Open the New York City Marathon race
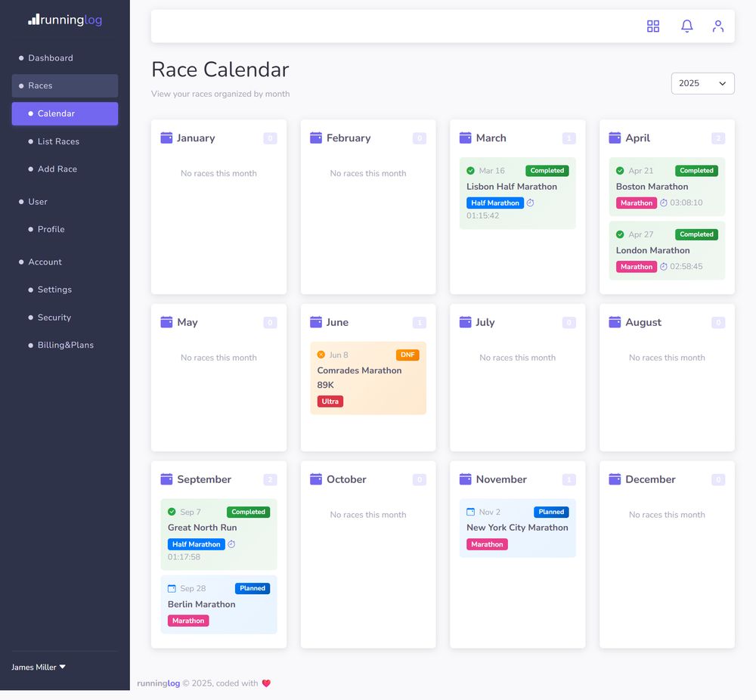The width and height of the screenshot is (756, 700). [x=517, y=528]
